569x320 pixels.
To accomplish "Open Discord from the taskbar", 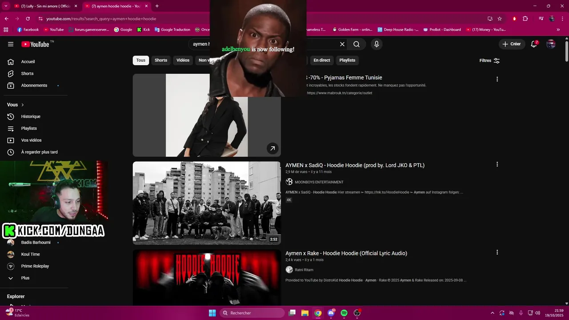I will 331,313.
